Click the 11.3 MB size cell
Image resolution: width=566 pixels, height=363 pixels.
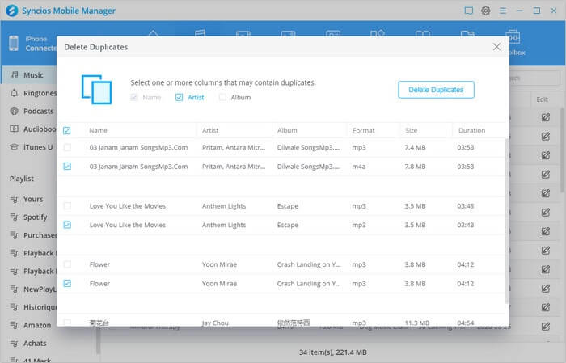(x=417, y=323)
